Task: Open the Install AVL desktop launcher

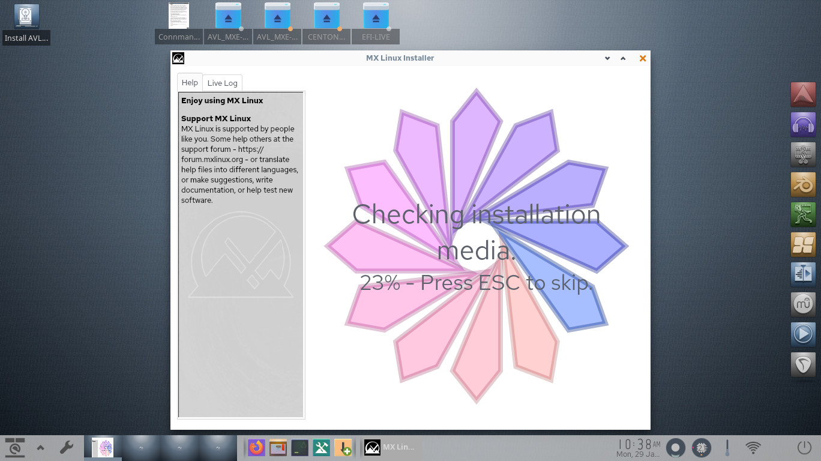Action: [26, 24]
